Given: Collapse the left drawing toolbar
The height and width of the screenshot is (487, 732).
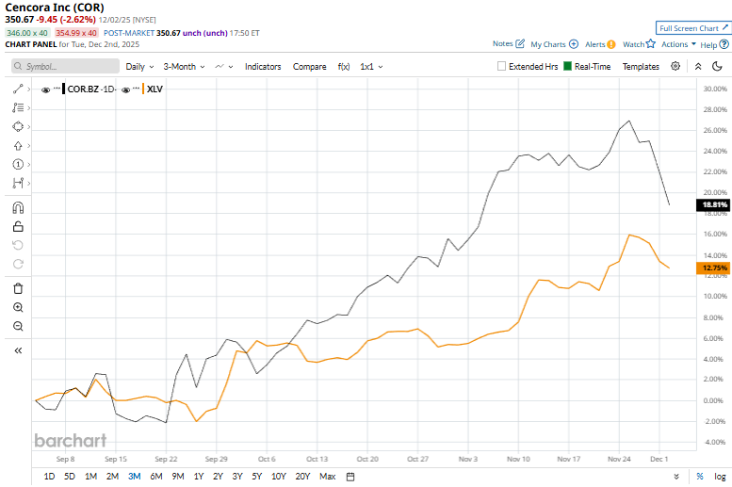Looking at the screenshot, I should (18, 350).
